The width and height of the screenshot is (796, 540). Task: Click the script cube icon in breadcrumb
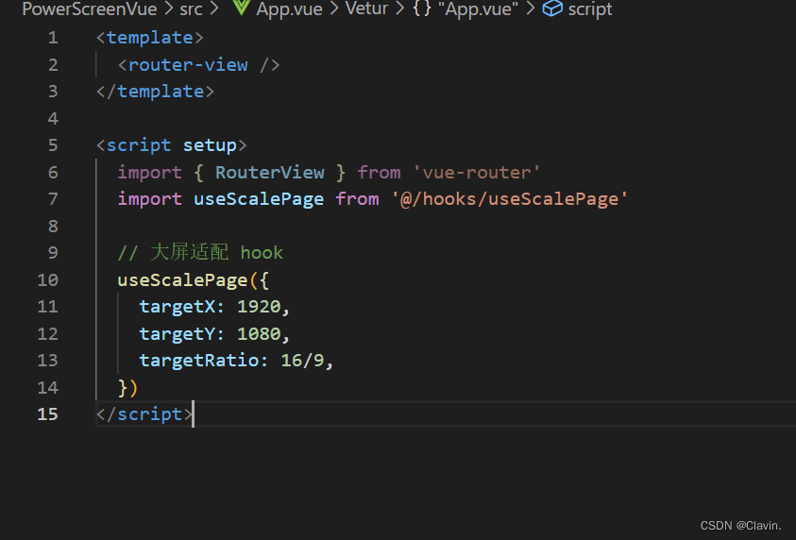click(552, 8)
